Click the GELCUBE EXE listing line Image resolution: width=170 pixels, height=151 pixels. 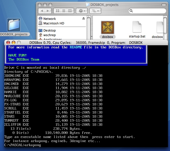[53, 88]
